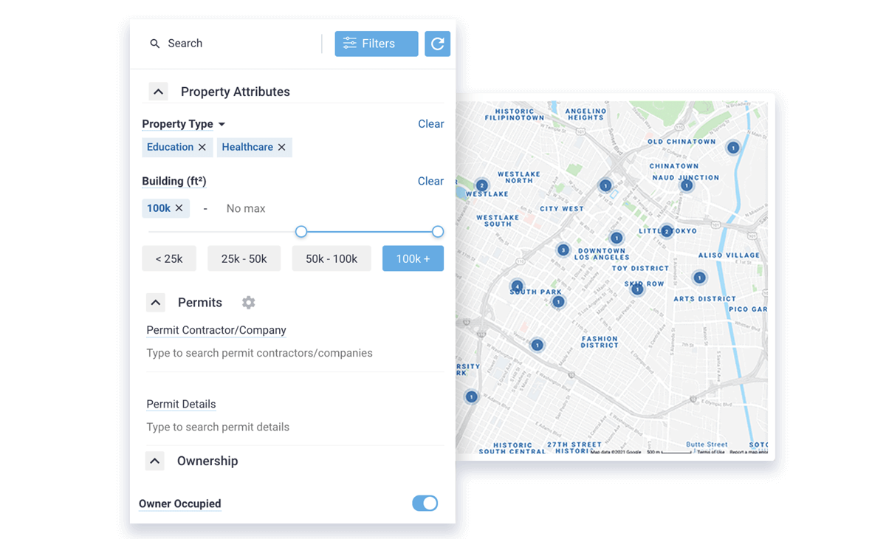The image size is (886, 539).
Task: Collapse the Property Attributes section
Action: [x=158, y=92]
